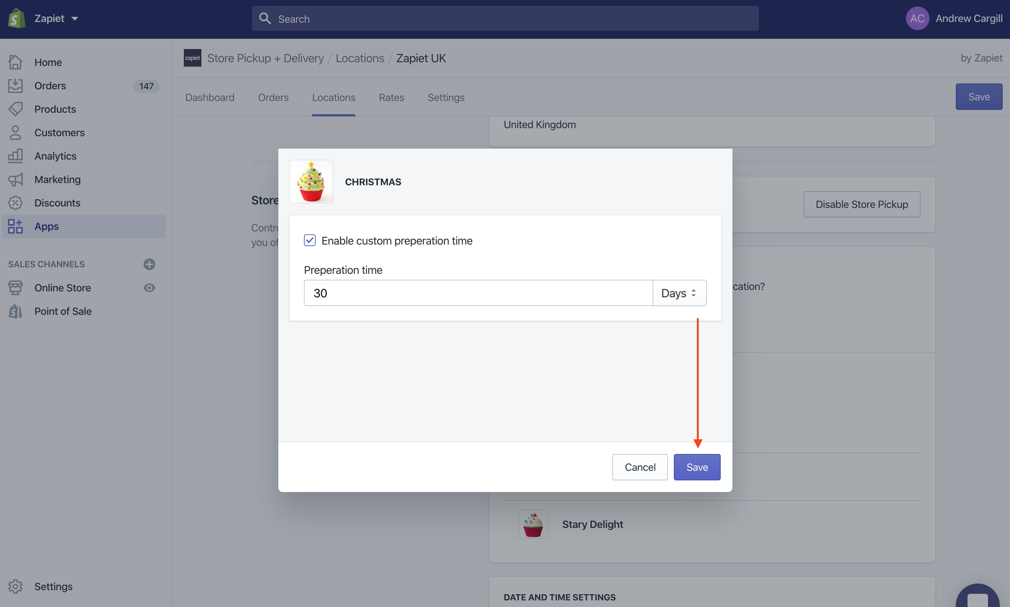Click the by Zapiet text
The image size is (1010, 607).
click(x=981, y=58)
